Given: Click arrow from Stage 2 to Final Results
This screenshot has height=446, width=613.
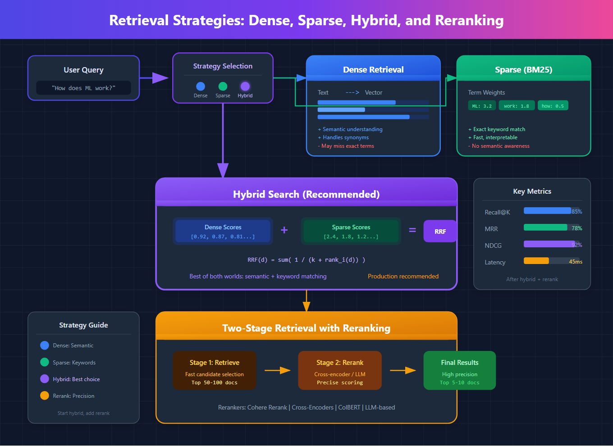Looking at the screenshot, I should coord(403,370).
